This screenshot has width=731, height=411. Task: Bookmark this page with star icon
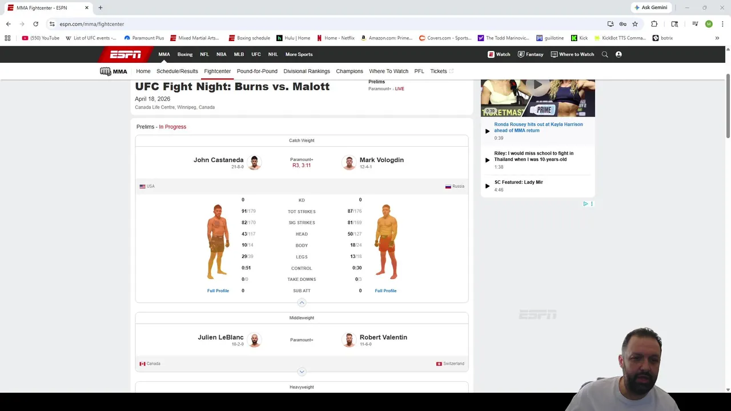pos(634,24)
